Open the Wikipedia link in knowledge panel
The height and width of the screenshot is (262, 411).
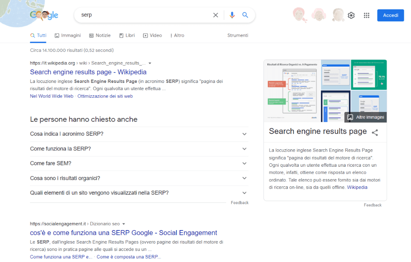tap(357, 188)
